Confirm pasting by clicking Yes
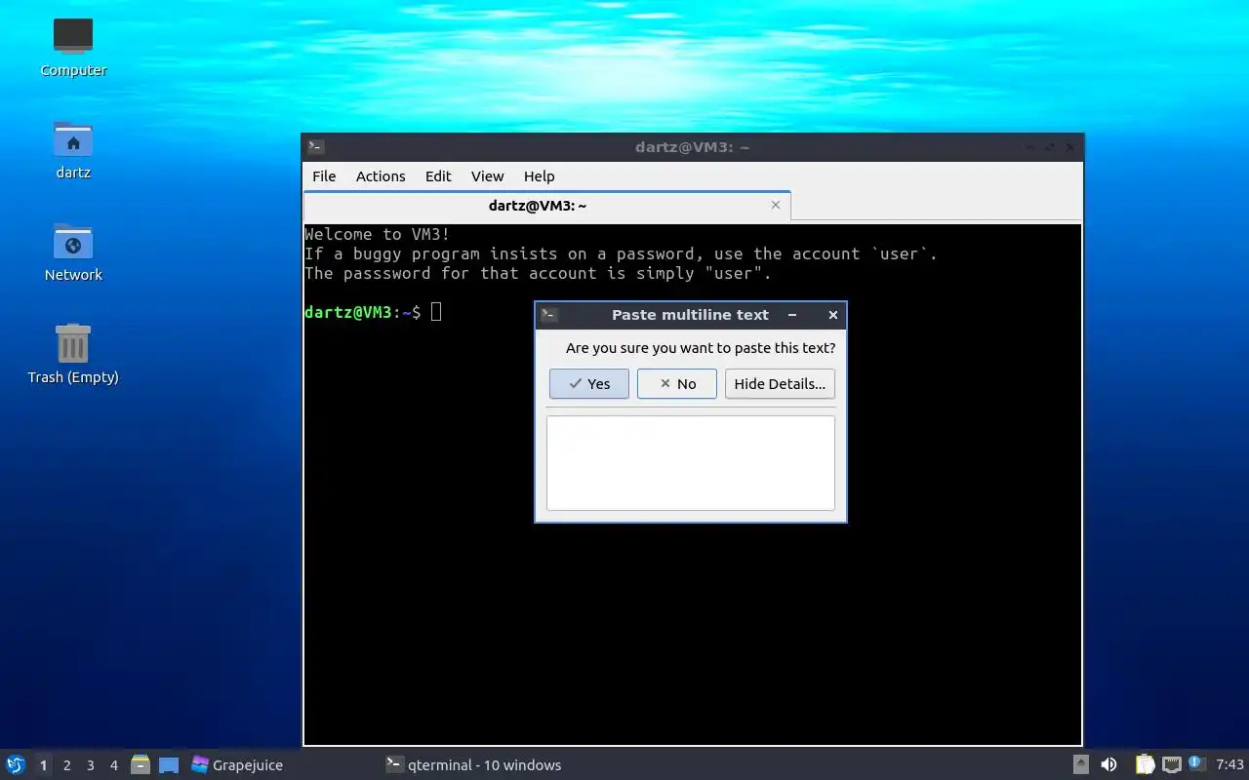Screen dimensions: 1249x780 [x=589, y=383]
